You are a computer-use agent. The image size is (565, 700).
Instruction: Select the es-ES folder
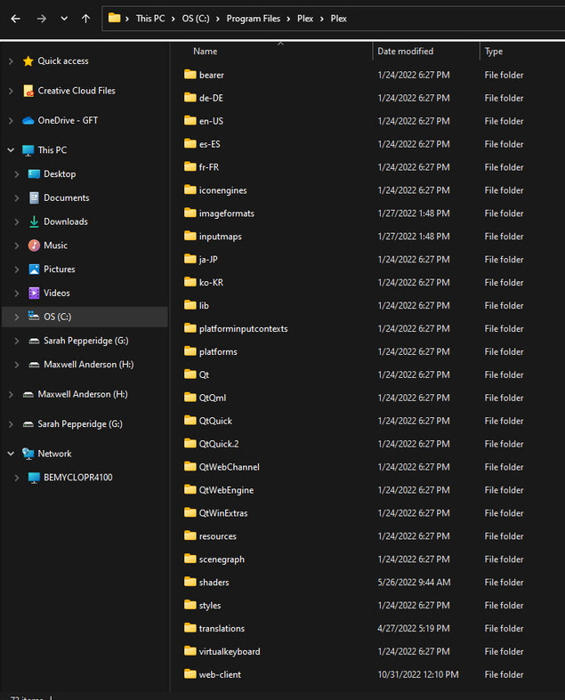point(209,144)
